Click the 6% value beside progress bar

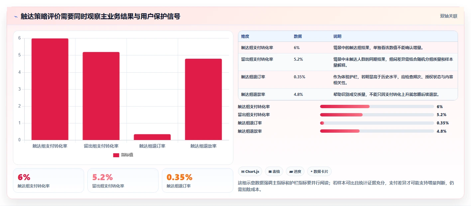click(440, 107)
